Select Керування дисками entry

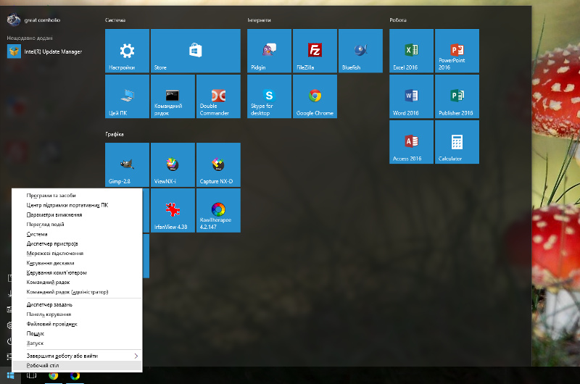[77, 263]
